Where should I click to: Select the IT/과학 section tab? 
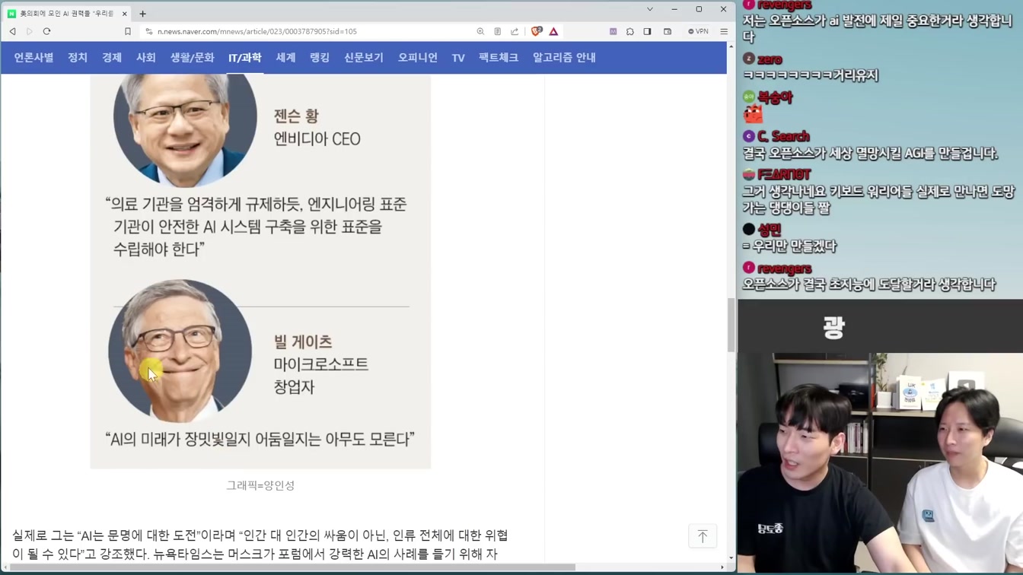tap(244, 58)
